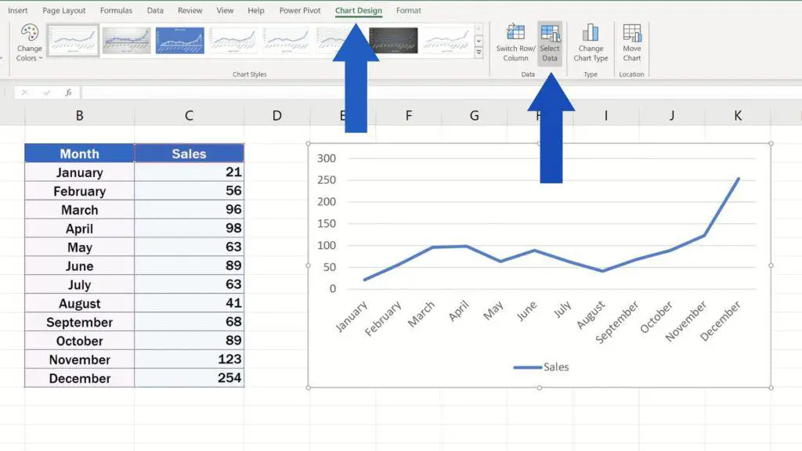
Task: Click the Sales header cell
Action: tap(190, 153)
